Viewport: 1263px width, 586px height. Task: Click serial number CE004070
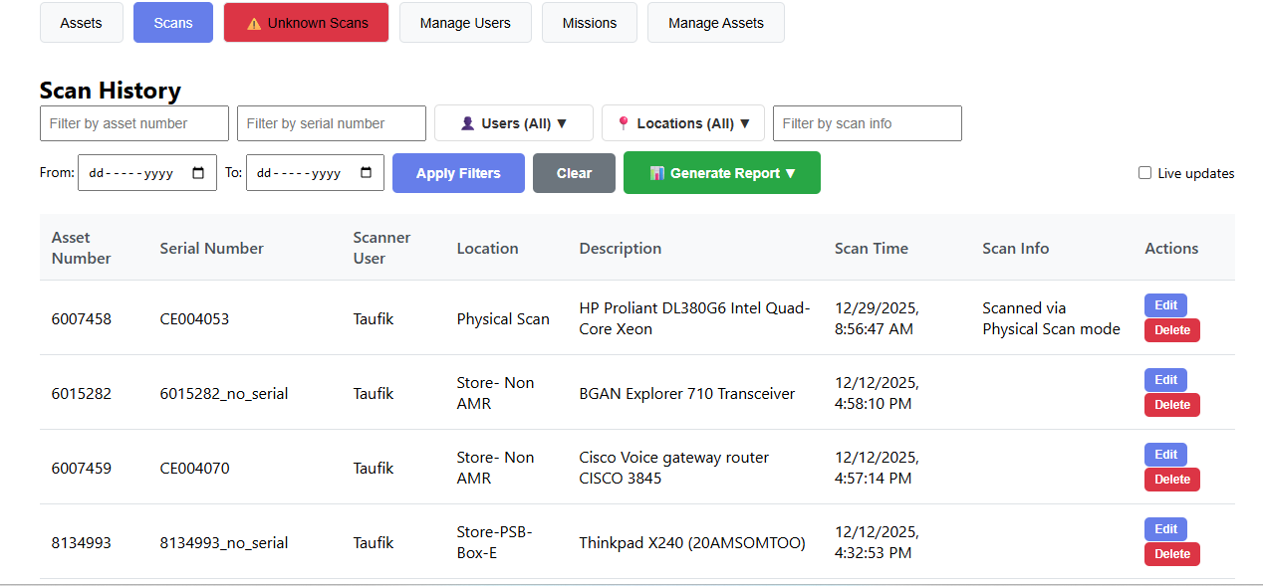[194, 469]
